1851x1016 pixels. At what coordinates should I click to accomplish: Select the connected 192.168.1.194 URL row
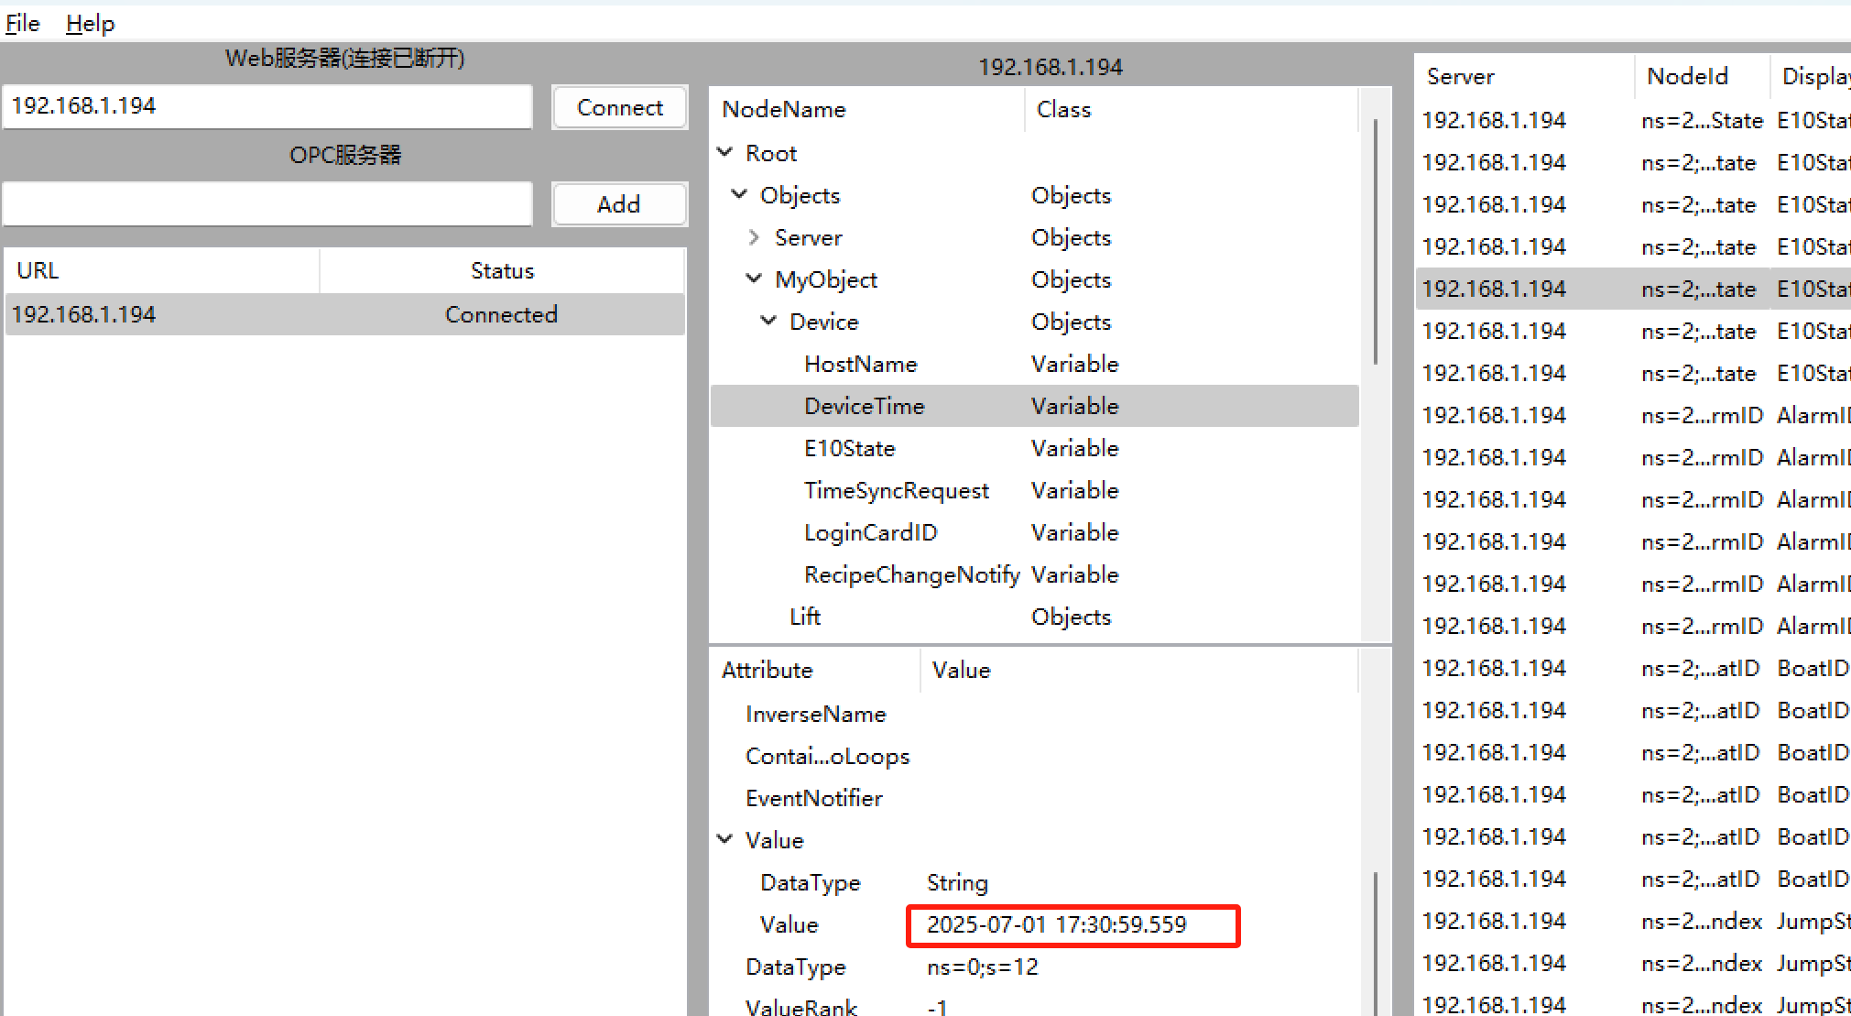pos(344,314)
